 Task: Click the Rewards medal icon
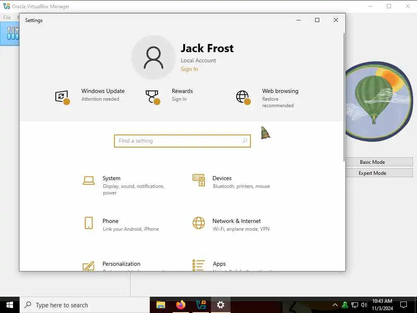[153, 97]
